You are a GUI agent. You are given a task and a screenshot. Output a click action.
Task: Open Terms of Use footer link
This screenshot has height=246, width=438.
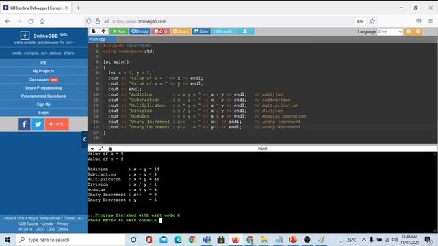(49, 218)
